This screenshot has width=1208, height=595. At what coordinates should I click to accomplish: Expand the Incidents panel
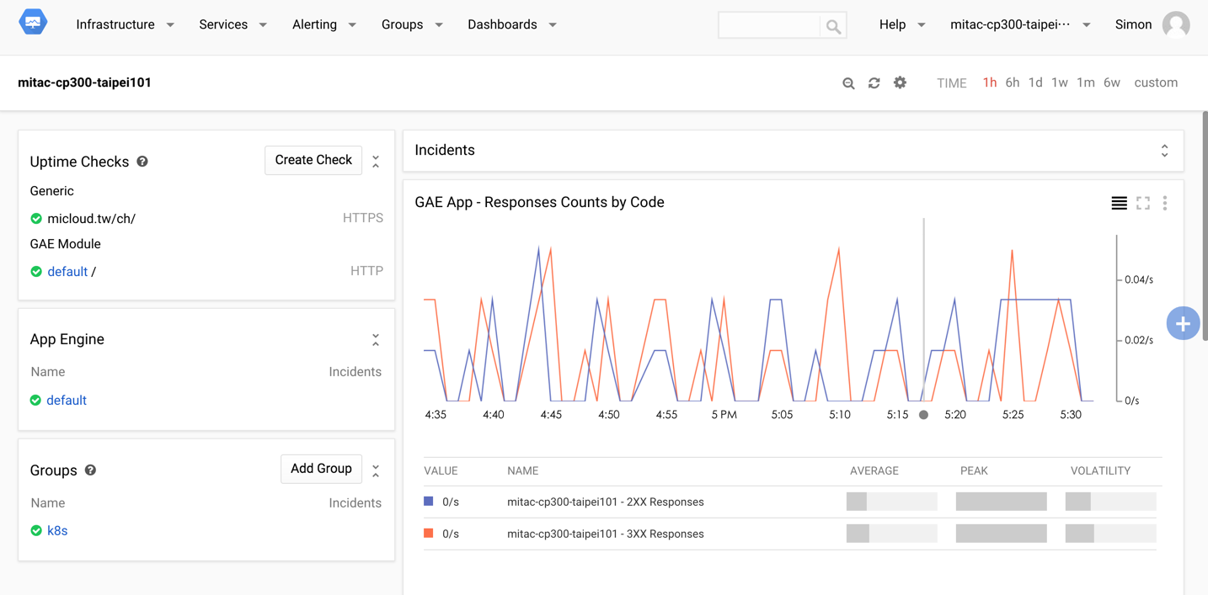(1165, 151)
